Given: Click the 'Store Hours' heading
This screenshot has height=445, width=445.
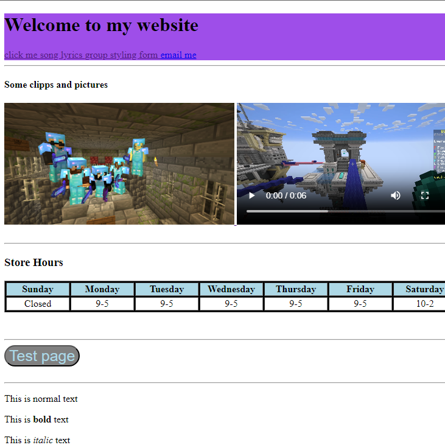Looking at the screenshot, I should point(33,262).
